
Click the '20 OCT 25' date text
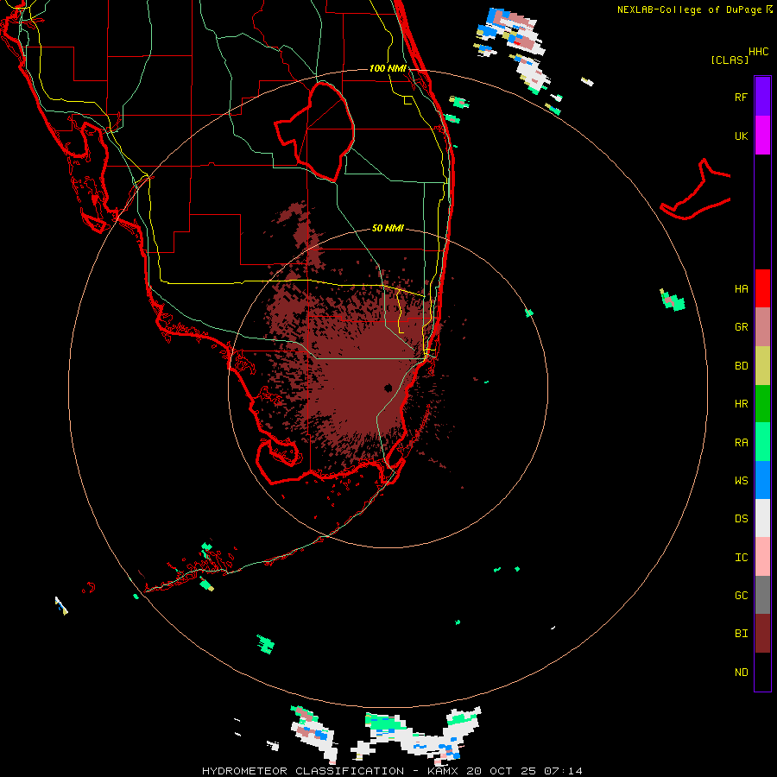(502, 771)
